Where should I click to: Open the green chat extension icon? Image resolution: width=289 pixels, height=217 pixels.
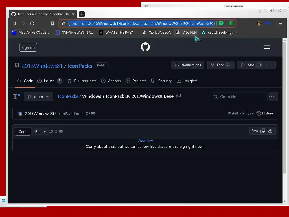click(x=221, y=23)
